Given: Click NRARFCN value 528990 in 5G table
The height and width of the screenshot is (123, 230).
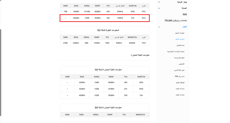Looking at the screenshot, I should (132, 43).
